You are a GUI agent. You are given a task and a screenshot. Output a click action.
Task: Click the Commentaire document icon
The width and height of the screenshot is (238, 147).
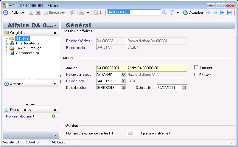coord(12,53)
